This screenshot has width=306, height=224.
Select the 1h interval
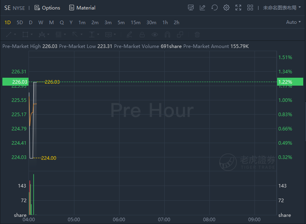coord(165,23)
